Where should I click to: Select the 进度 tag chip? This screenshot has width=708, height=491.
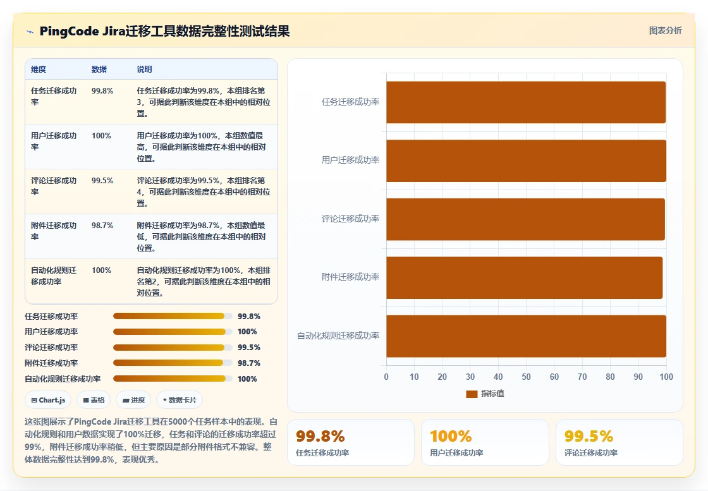click(x=133, y=400)
